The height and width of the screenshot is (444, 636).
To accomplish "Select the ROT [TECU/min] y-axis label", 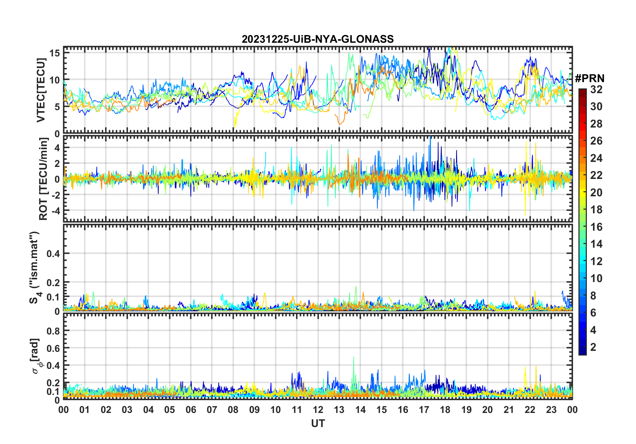I will click(43, 179).
